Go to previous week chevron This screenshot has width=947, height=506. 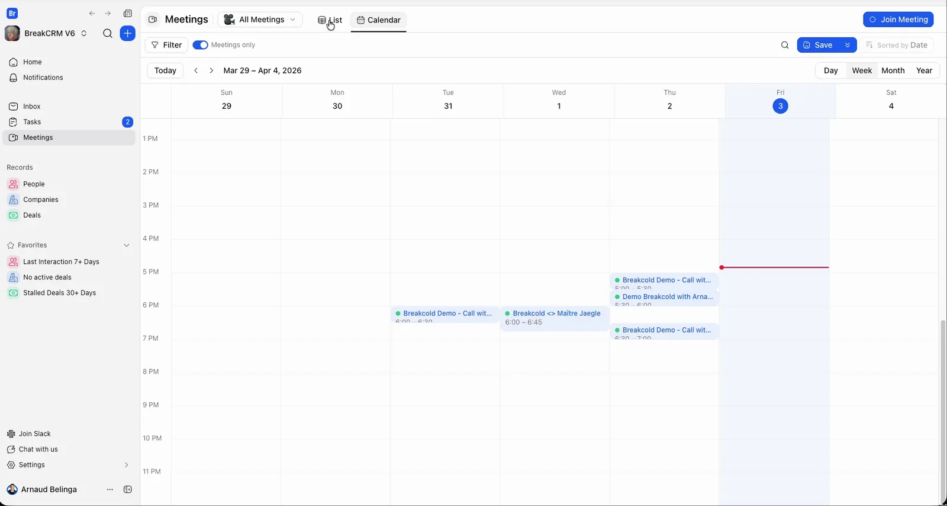pyautogui.click(x=196, y=70)
